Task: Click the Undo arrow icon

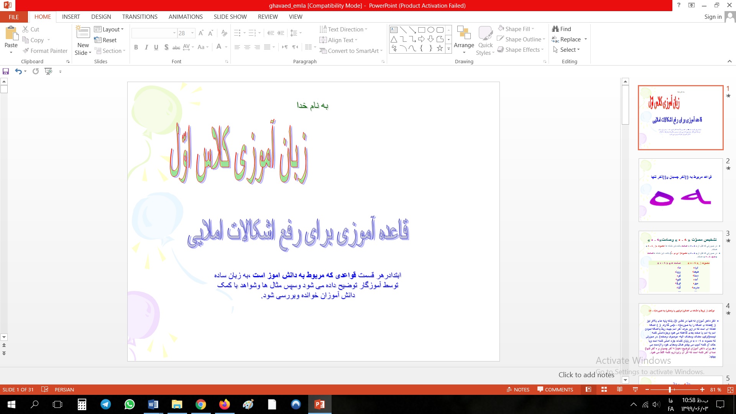Action: pyautogui.click(x=18, y=71)
